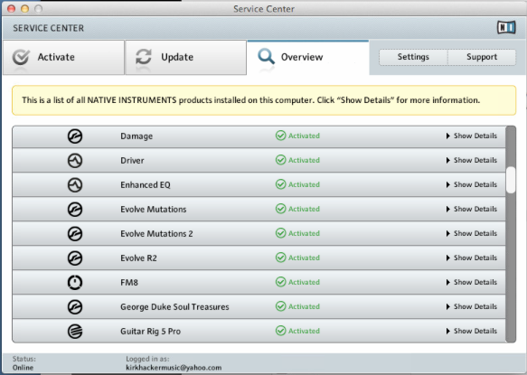Image resolution: width=527 pixels, height=375 pixels.
Task: Expand details for Evolve R2
Action: [472, 258]
